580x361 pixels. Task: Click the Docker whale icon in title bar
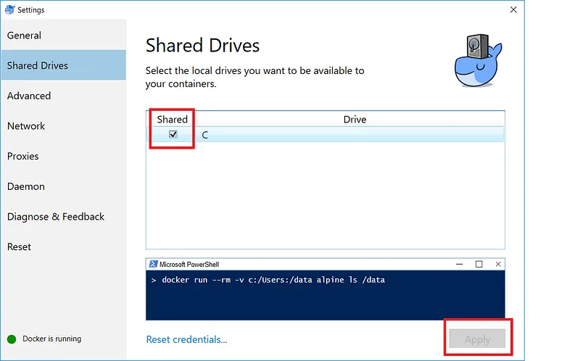tap(10, 9)
